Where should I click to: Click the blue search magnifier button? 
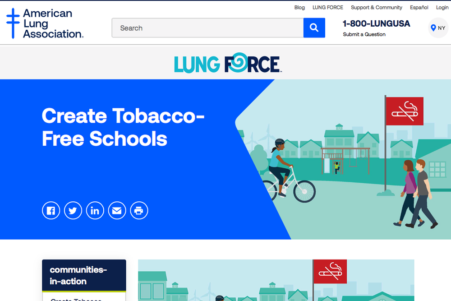coord(314,28)
